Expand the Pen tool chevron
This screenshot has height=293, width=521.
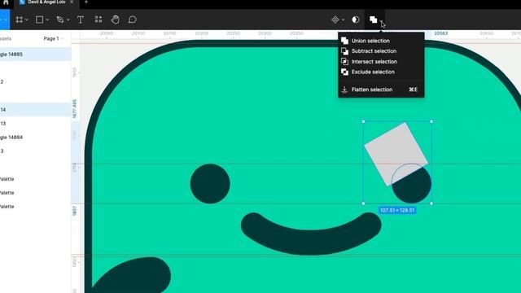click(68, 20)
